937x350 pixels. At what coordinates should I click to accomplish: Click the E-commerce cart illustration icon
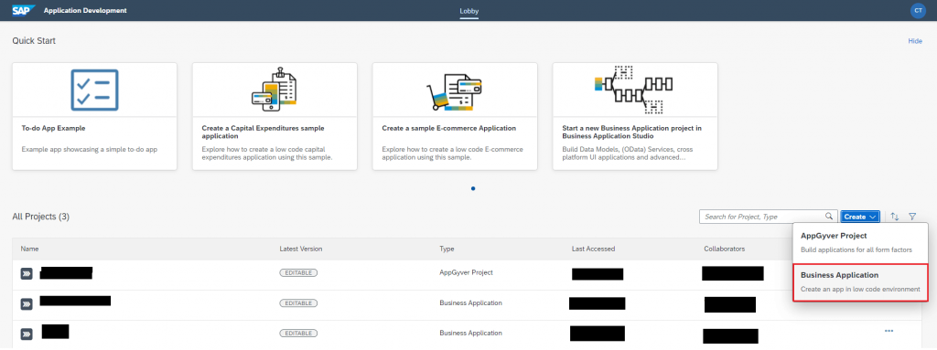(454, 91)
